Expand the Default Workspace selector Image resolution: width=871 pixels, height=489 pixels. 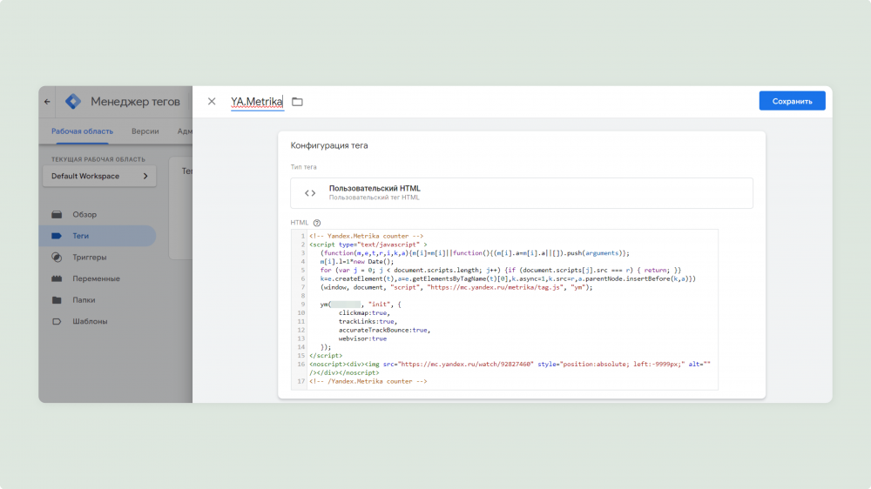[99, 176]
